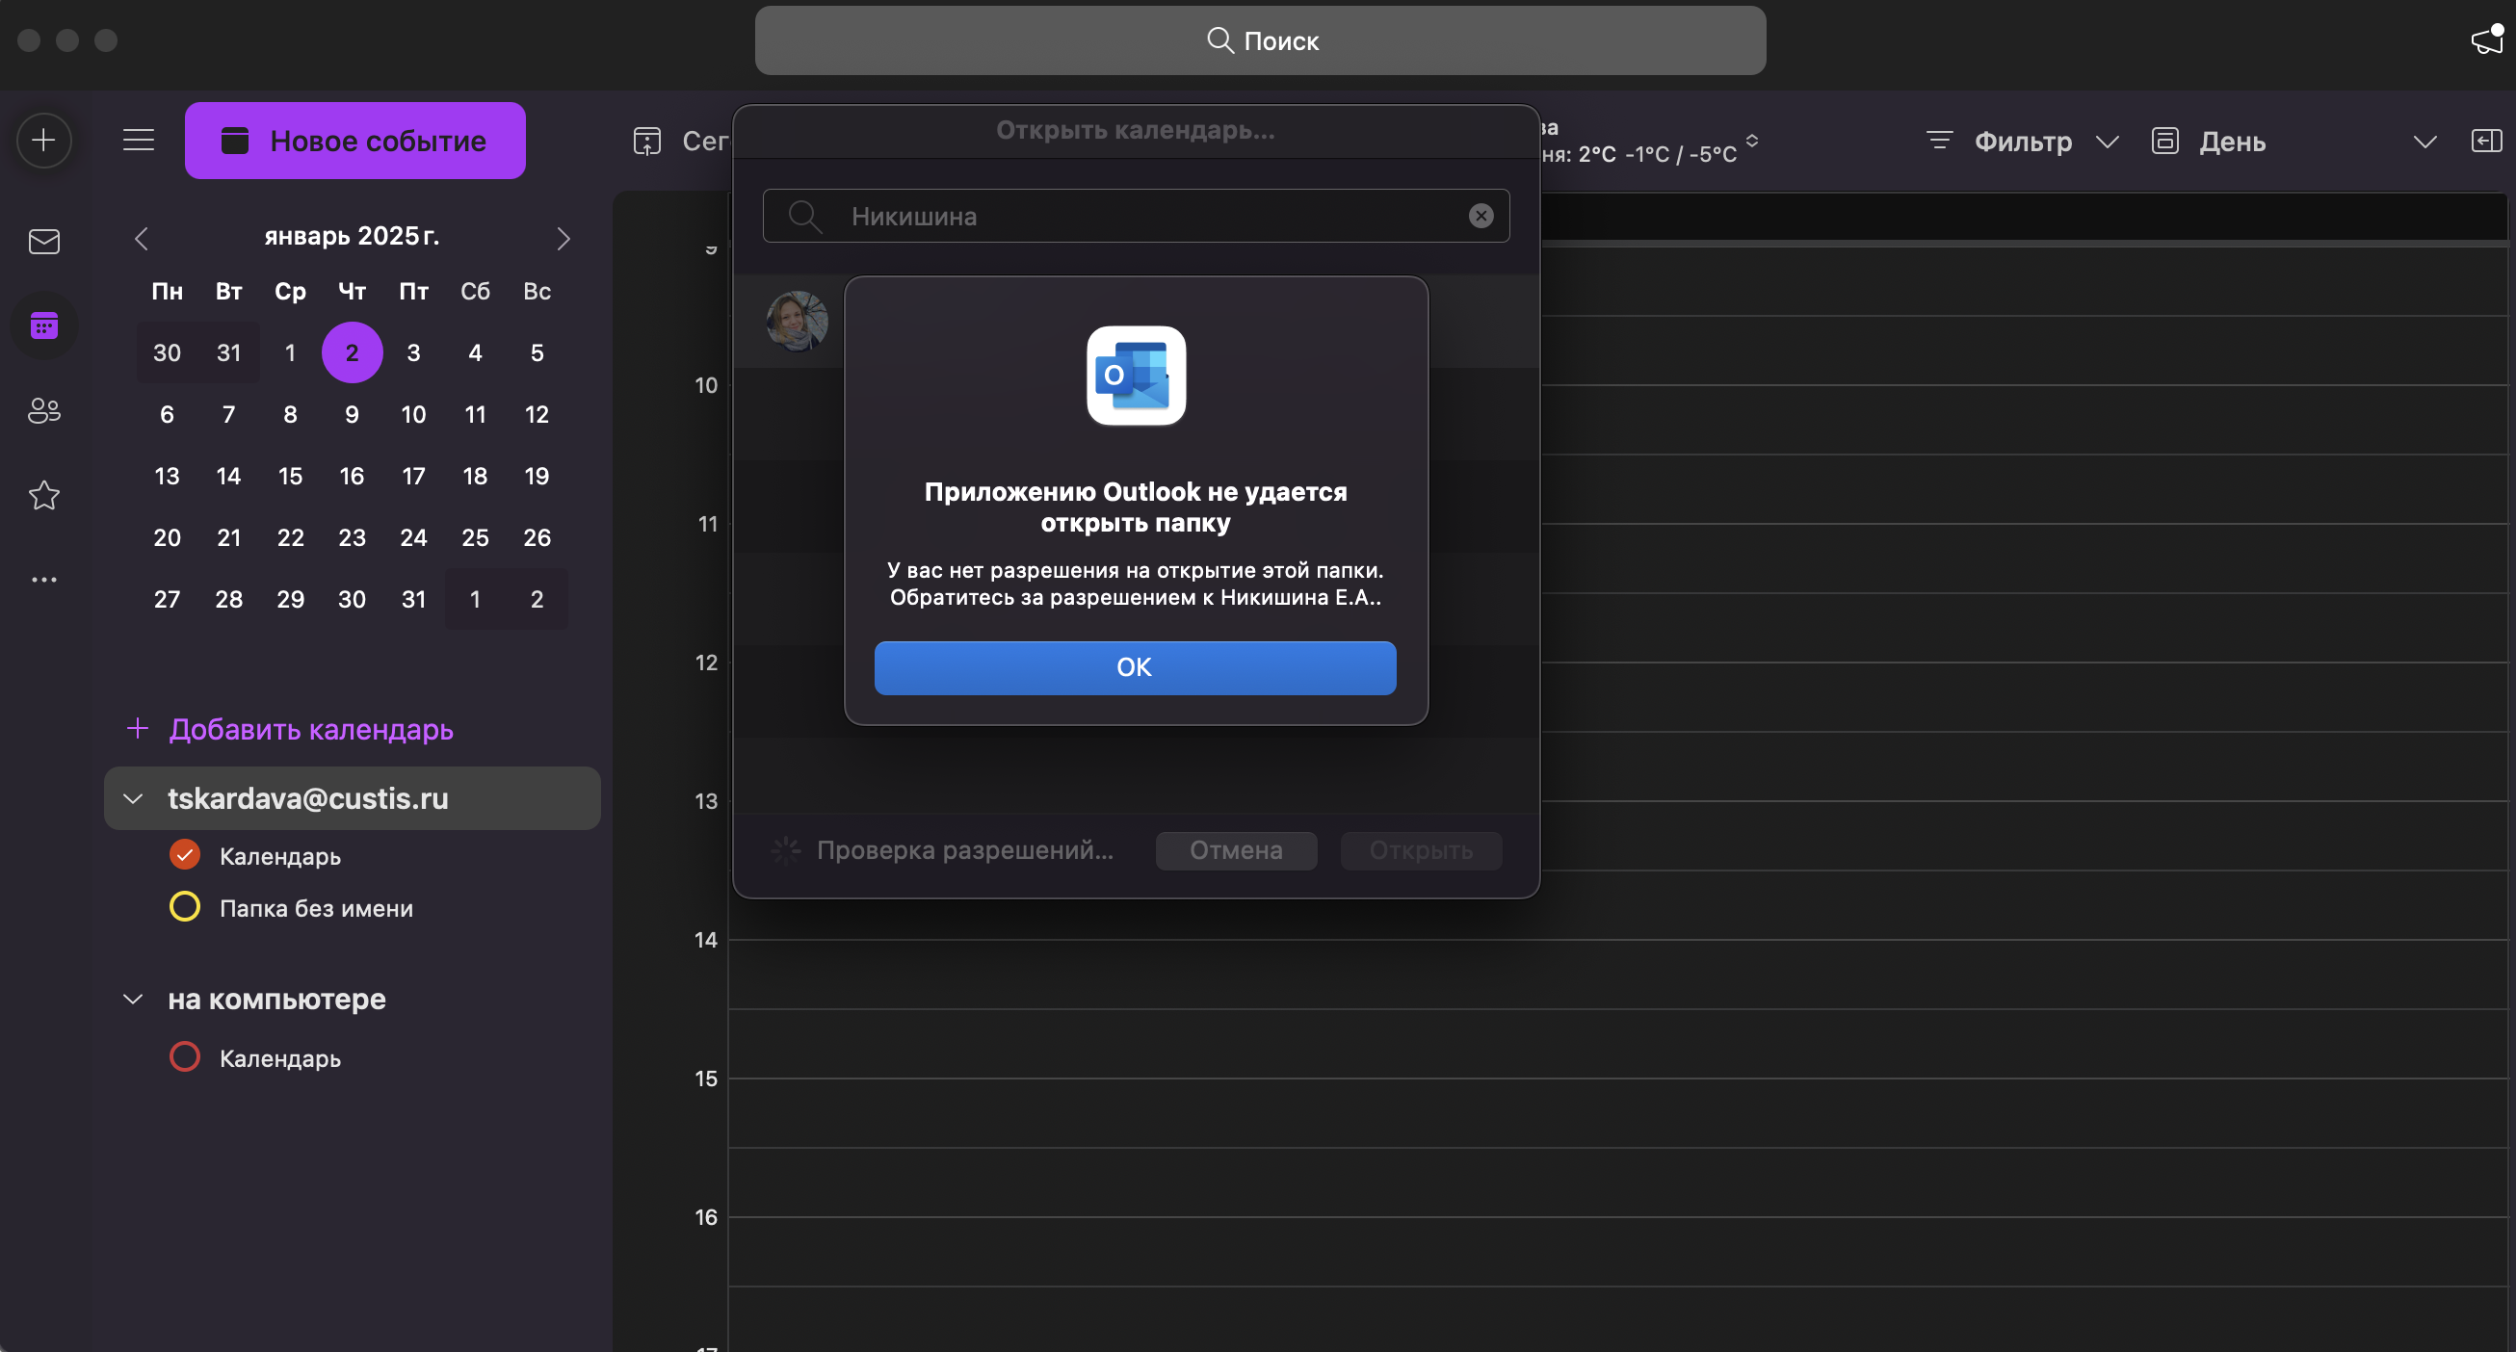Click the Outlook app icon in dialog
This screenshot has height=1352, width=2516.
coord(1136,376)
